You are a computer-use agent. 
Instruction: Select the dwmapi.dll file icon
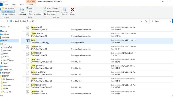tap(28, 47)
